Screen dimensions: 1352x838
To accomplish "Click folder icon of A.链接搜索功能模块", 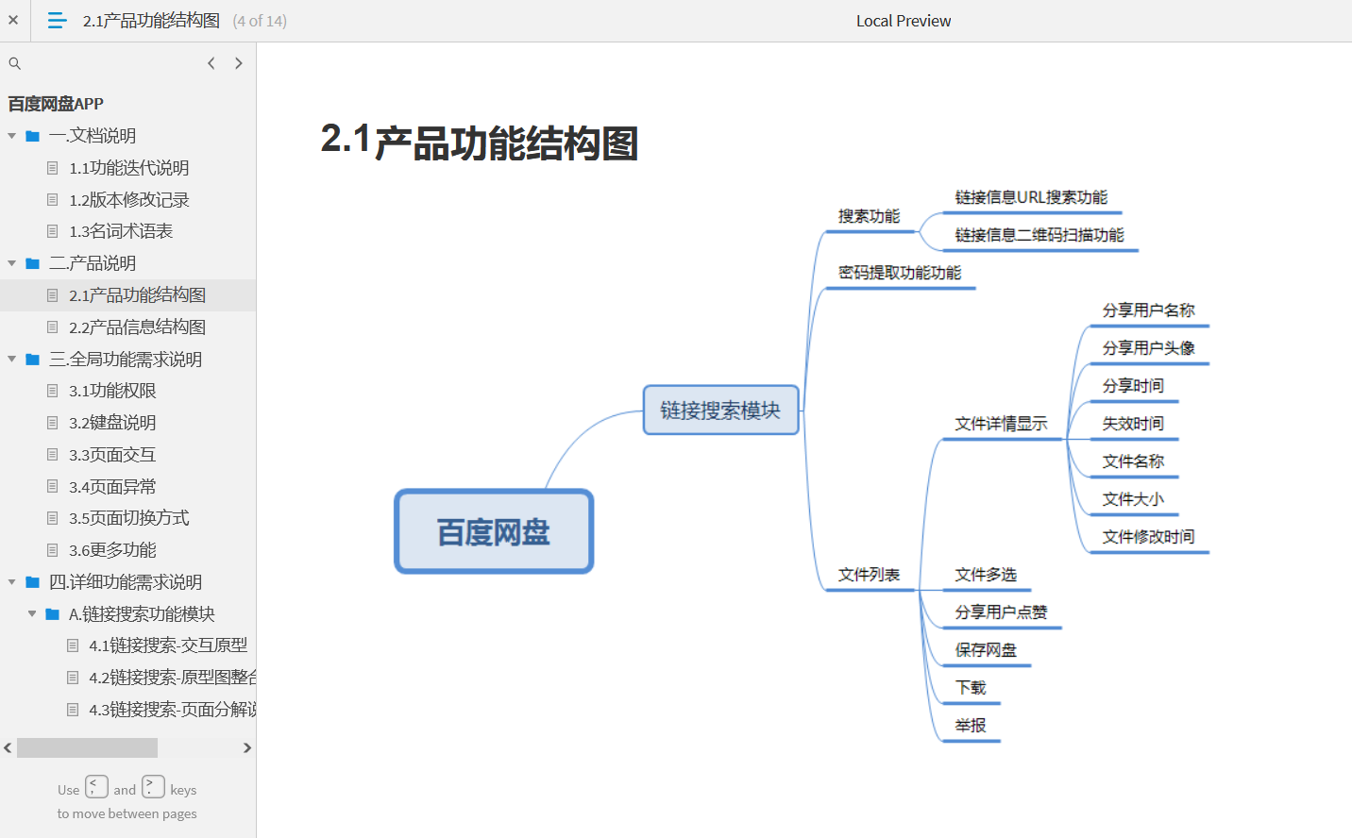I will (53, 614).
